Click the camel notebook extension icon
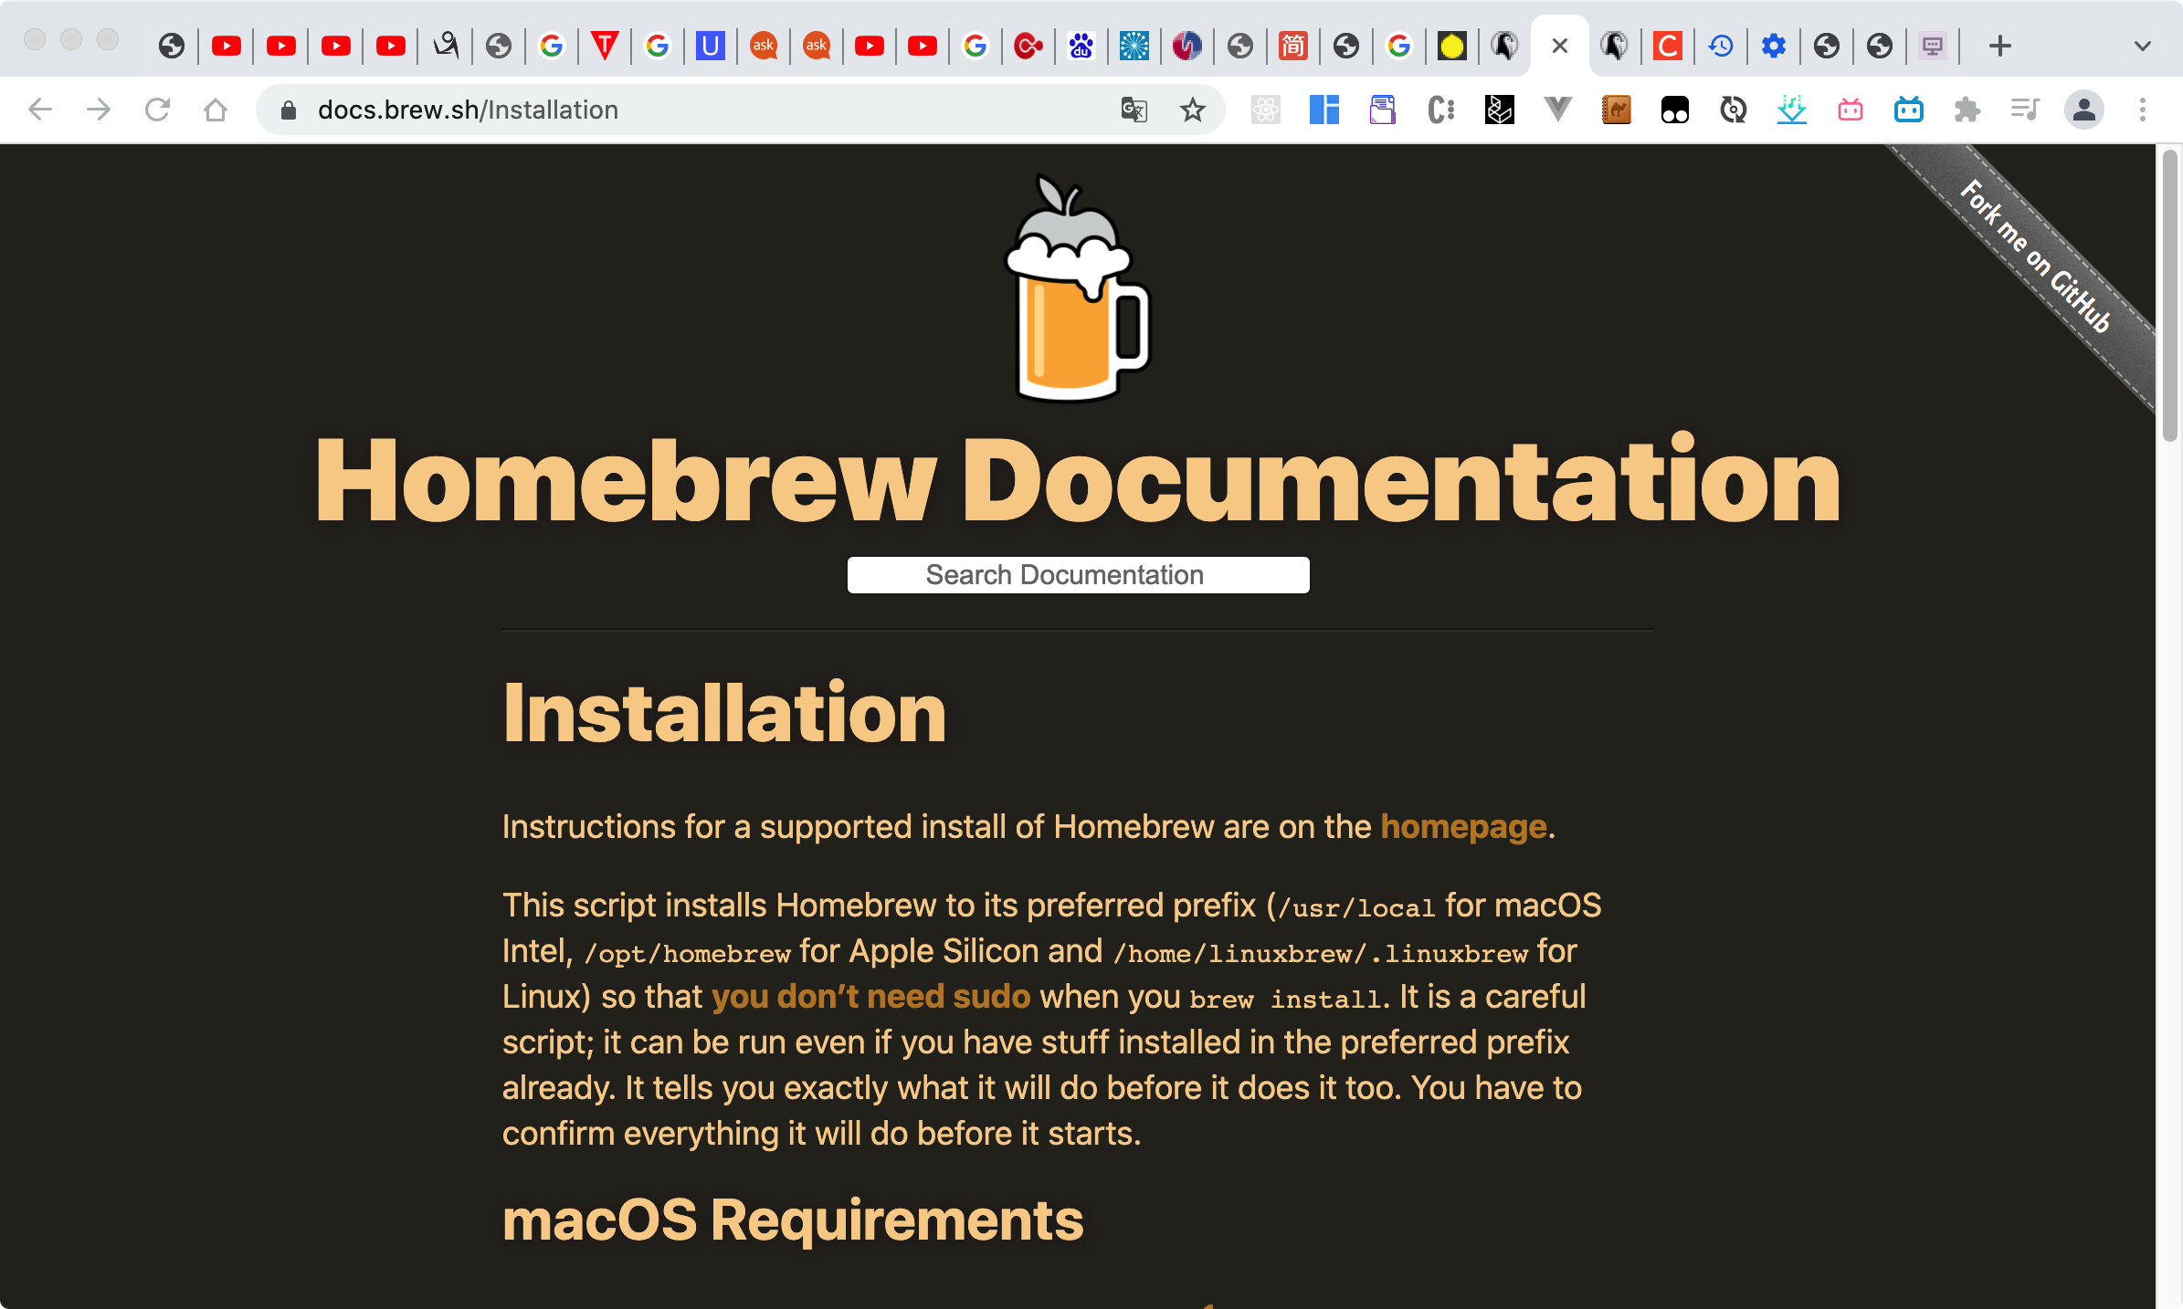Screen dimensions: 2183x1309 [x=1616, y=110]
